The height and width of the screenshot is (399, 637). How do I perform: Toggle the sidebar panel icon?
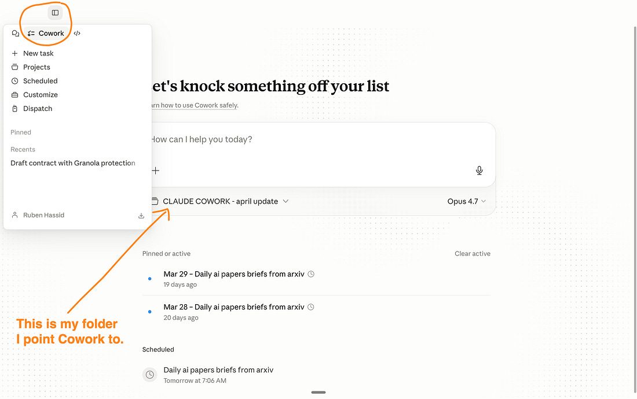click(x=55, y=13)
